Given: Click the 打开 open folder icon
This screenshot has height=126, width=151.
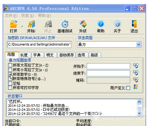Looking at the screenshot, I should pos(13,24).
